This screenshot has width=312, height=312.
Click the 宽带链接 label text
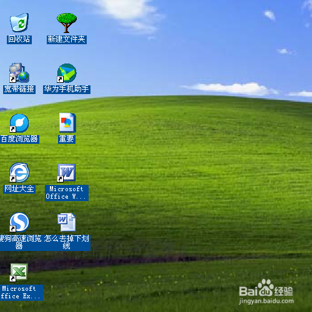click(19, 89)
